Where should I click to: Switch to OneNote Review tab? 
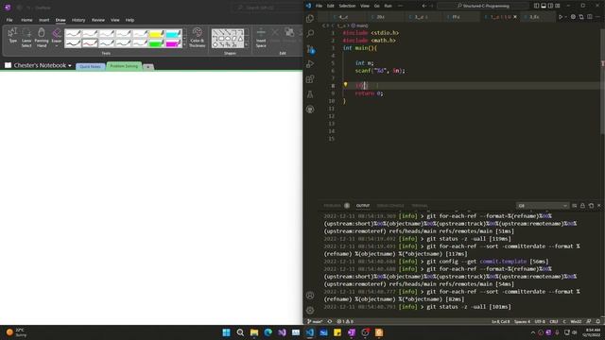pyautogui.click(x=98, y=20)
